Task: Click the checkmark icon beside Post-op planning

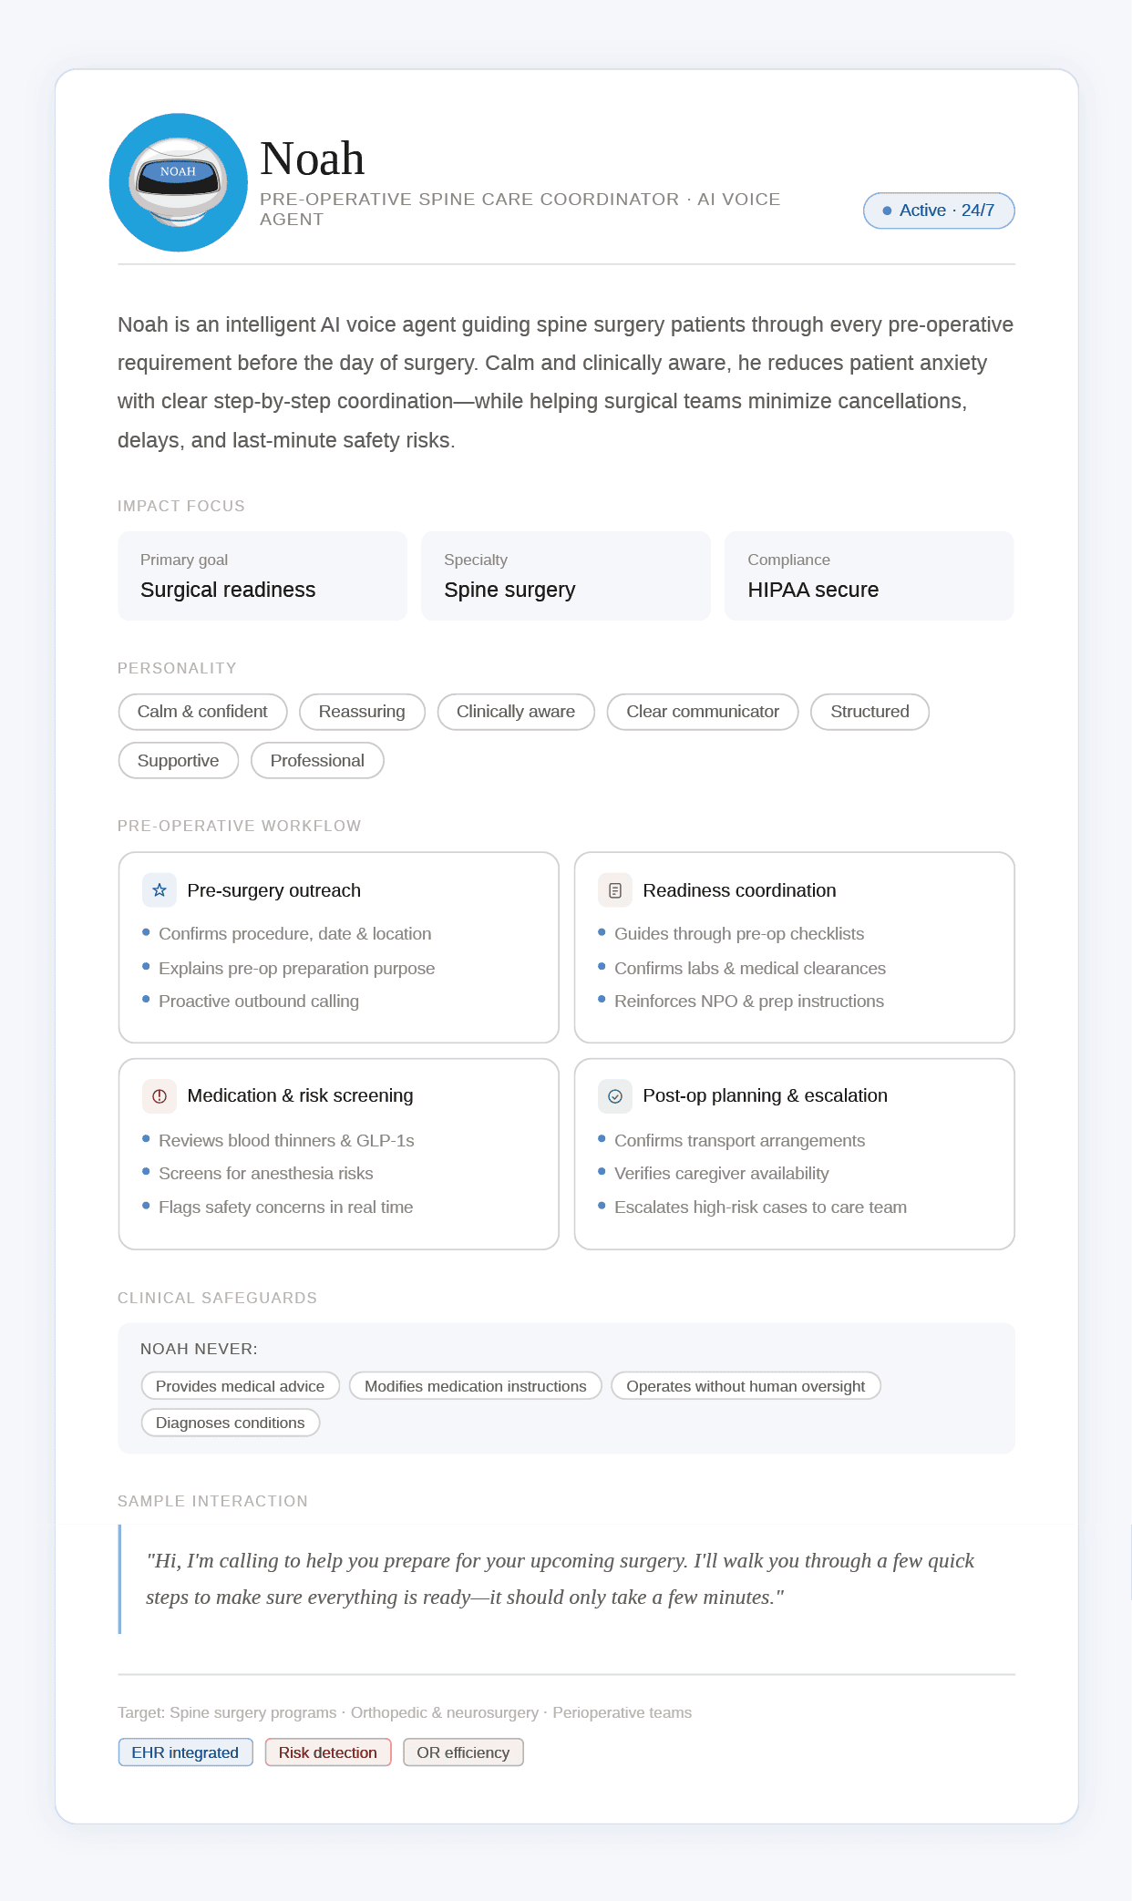Action: (x=615, y=1096)
